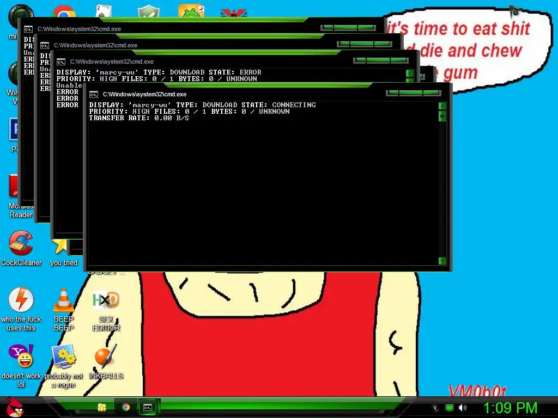Viewport: 558px width, 418px height.
Task: Close the STATE: ERROR cmd window
Action: point(399,60)
